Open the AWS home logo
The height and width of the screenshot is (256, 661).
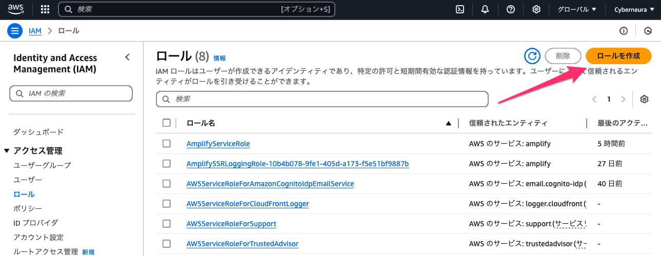pyautogui.click(x=16, y=9)
